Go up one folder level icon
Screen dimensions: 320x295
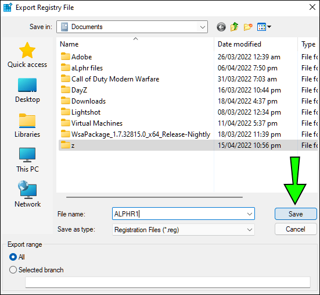(235, 27)
